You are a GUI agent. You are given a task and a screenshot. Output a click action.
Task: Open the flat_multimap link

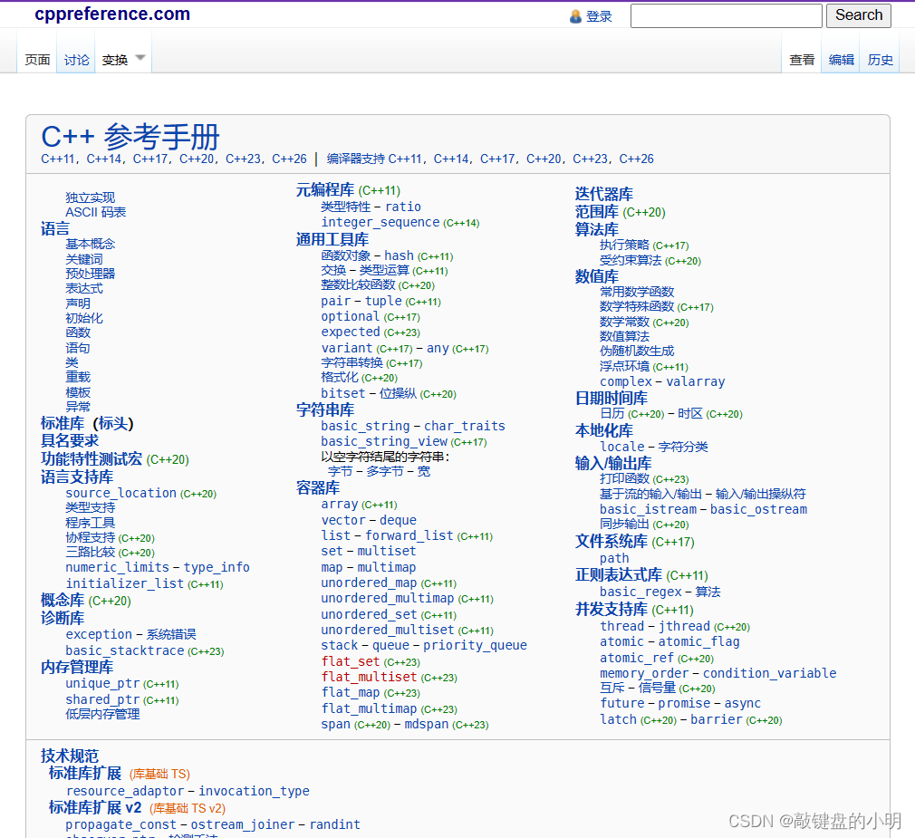tap(369, 708)
